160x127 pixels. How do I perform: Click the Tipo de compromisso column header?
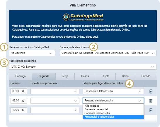[x=43, y=83]
